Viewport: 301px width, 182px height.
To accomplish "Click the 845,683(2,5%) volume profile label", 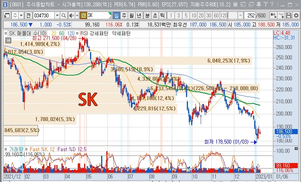I will coord(22,130).
